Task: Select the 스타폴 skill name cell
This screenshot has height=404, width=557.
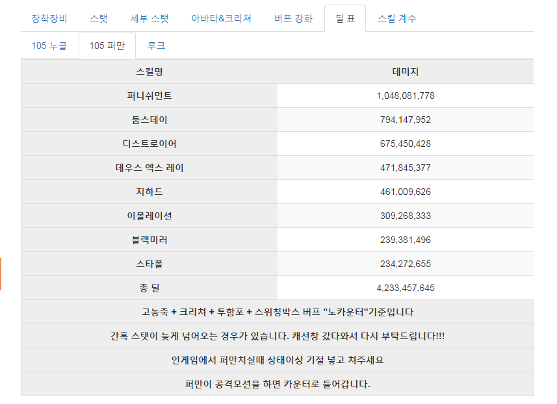Action: point(149,264)
